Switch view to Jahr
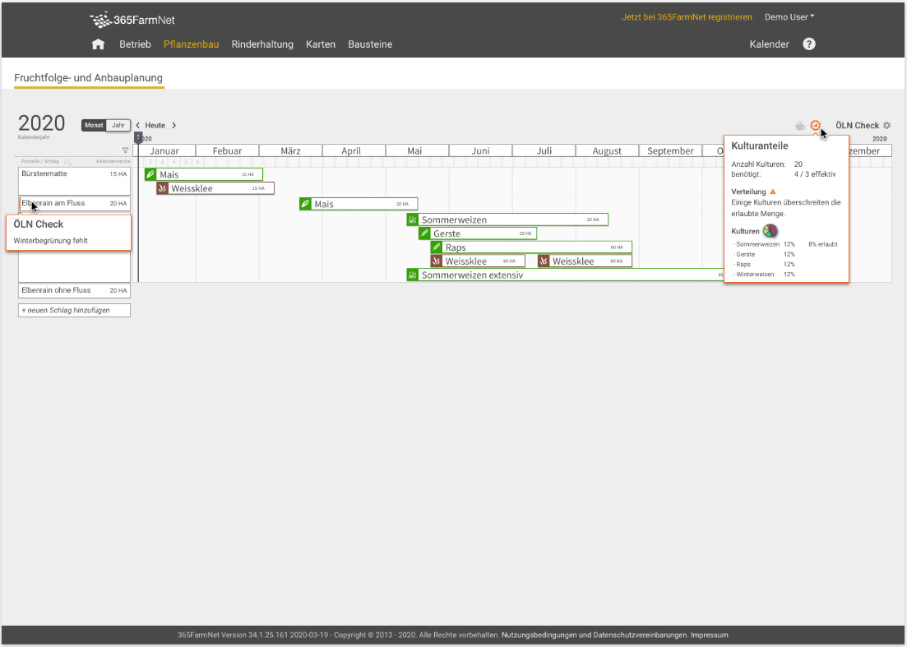This screenshot has height=647, width=907. (x=118, y=126)
